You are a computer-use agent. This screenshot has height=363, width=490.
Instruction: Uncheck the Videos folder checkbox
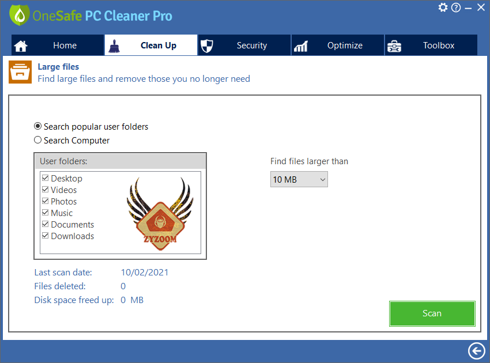click(46, 190)
